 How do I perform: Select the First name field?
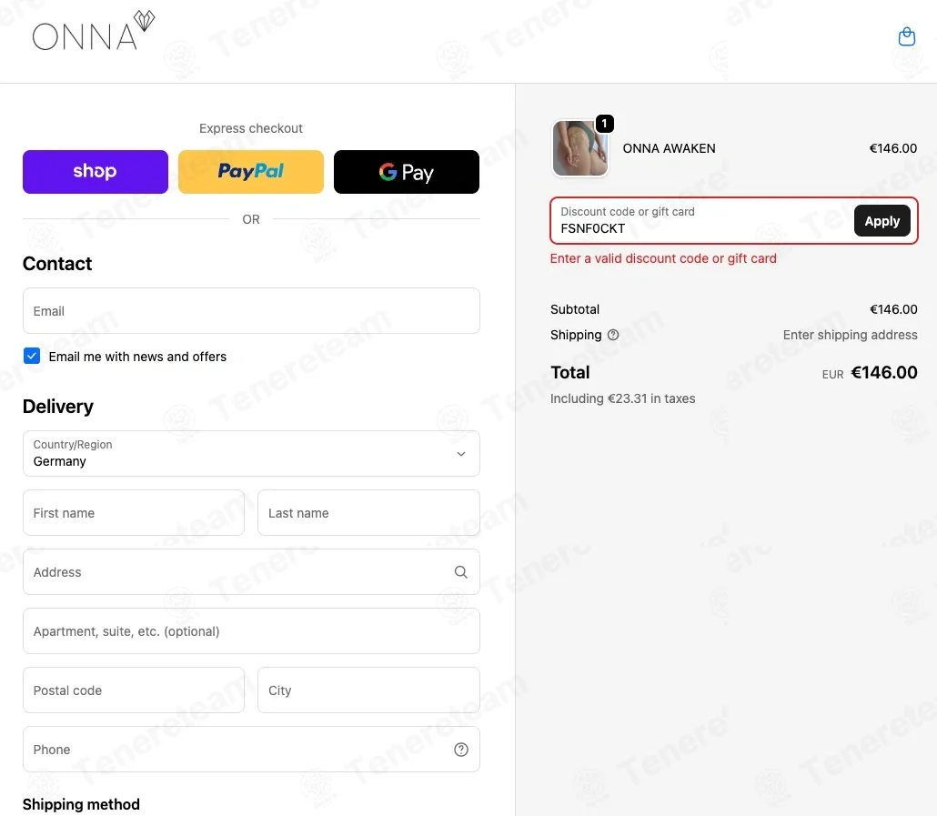(x=133, y=512)
